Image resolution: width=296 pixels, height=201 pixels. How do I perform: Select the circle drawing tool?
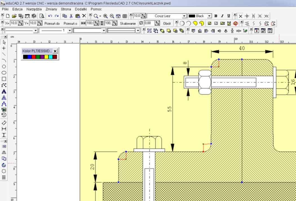[x=4, y=67]
